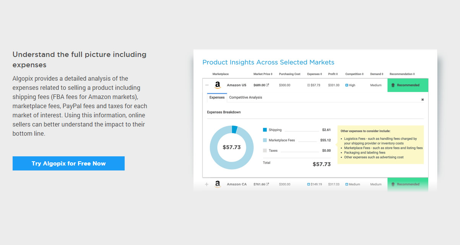Click the $331.00 profit value

pyautogui.click(x=334, y=85)
